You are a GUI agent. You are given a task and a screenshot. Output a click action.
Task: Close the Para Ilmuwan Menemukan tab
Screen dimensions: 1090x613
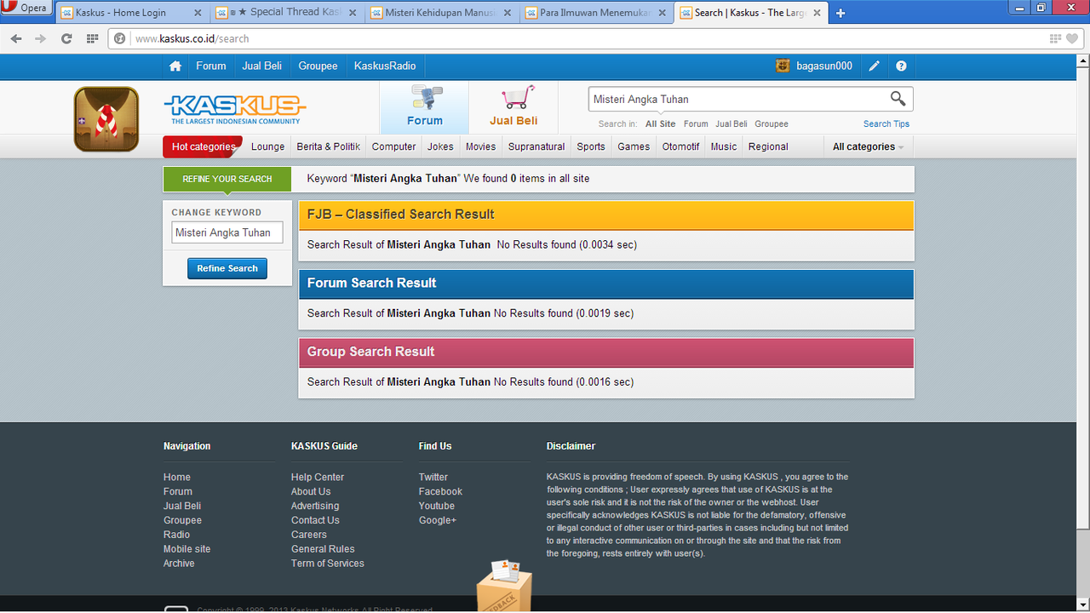(x=663, y=13)
